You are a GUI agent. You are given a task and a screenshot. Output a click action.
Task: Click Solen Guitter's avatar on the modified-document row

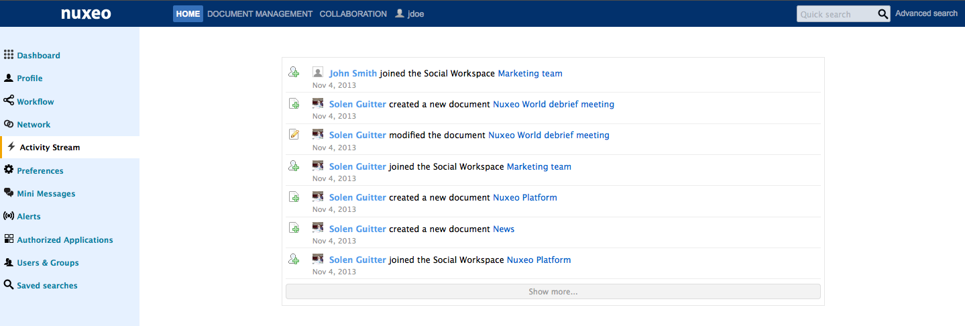coord(318,134)
